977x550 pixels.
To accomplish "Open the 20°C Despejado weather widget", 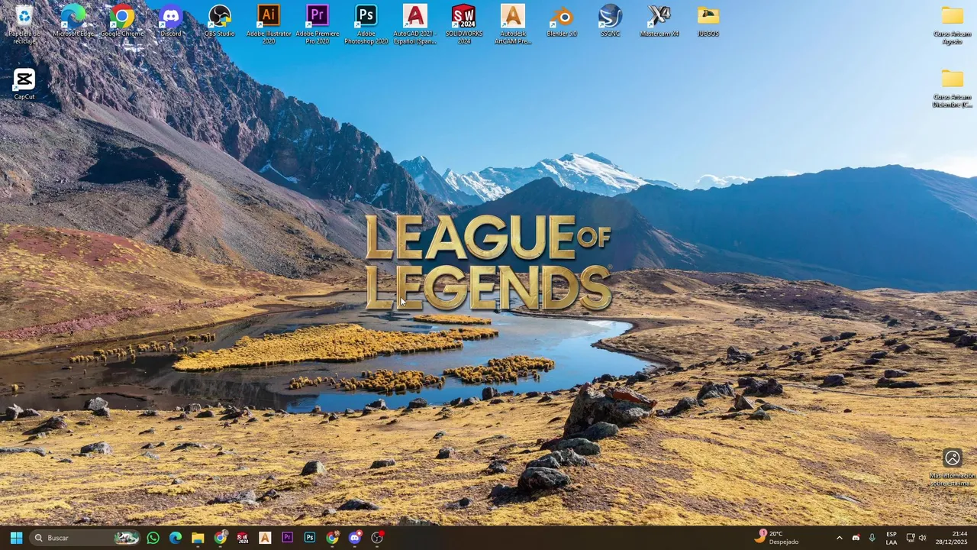I will (777, 538).
